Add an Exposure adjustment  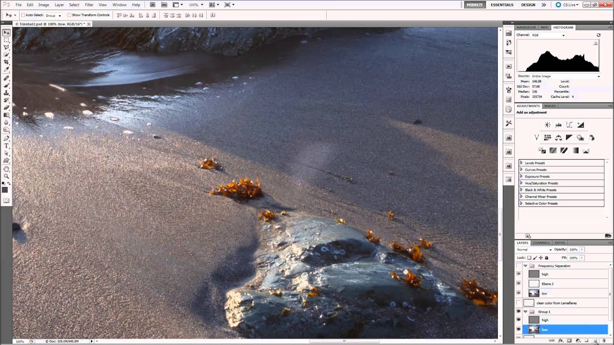click(x=580, y=125)
